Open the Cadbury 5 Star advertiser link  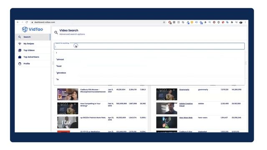click(186, 132)
